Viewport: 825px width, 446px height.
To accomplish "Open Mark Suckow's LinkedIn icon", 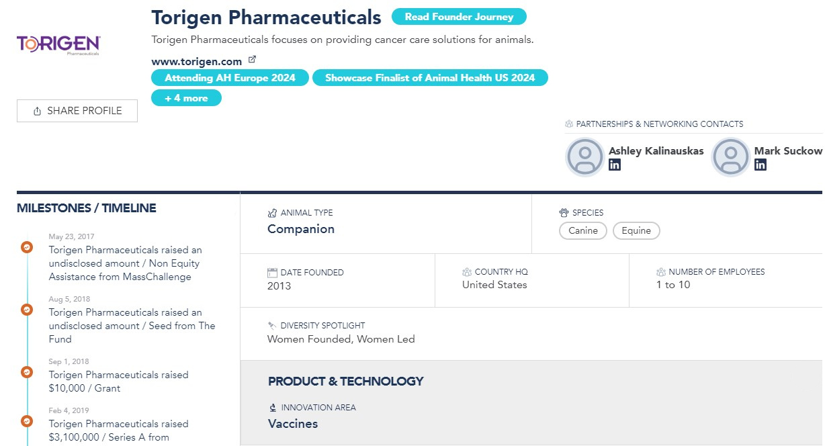I will pos(760,165).
